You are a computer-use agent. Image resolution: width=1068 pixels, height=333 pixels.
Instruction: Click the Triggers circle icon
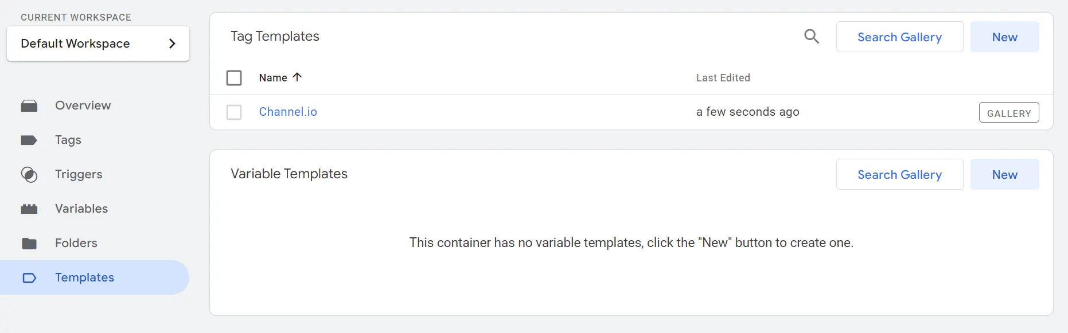29,175
